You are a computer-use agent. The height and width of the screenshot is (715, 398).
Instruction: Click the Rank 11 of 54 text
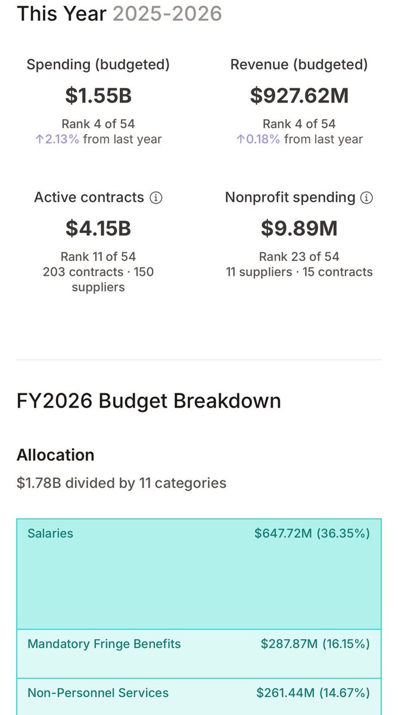98,257
